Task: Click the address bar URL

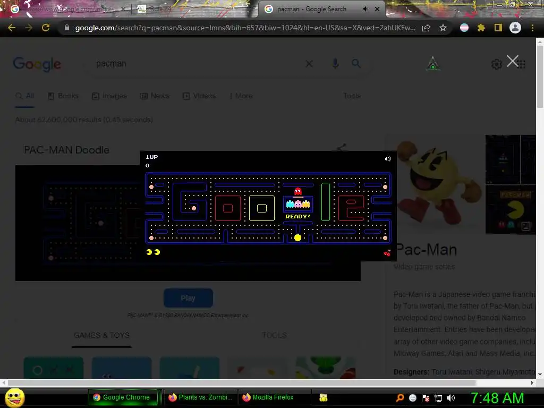Action: click(x=245, y=28)
